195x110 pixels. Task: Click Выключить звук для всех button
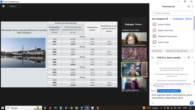pyautogui.click(x=177, y=51)
